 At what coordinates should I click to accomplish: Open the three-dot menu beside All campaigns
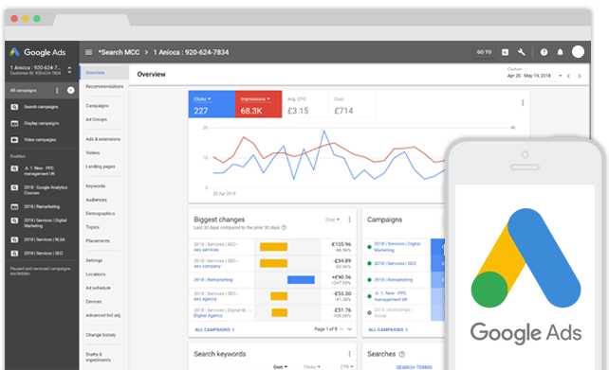click(x=57, y=90)
